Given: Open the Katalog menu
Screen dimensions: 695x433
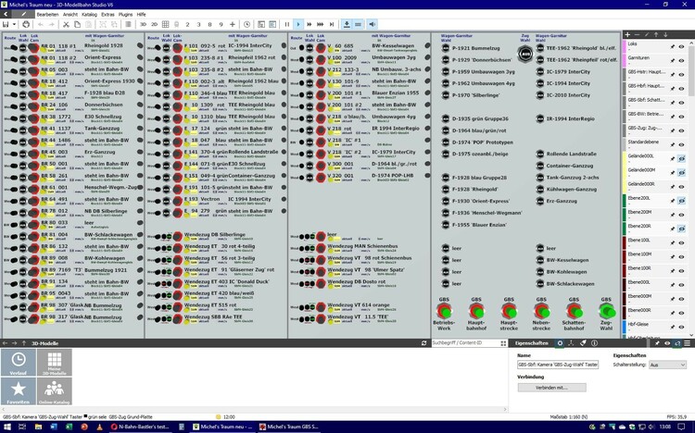Looking at the screenshot, I should pyautogui.click(x=89, y=14).
